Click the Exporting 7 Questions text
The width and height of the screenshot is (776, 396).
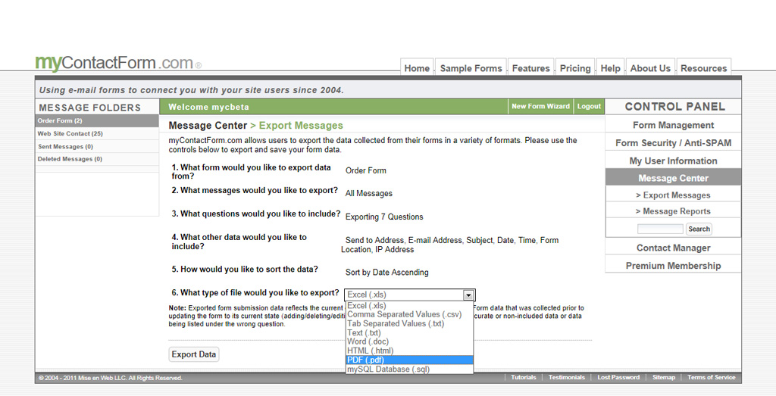[384, 217]
